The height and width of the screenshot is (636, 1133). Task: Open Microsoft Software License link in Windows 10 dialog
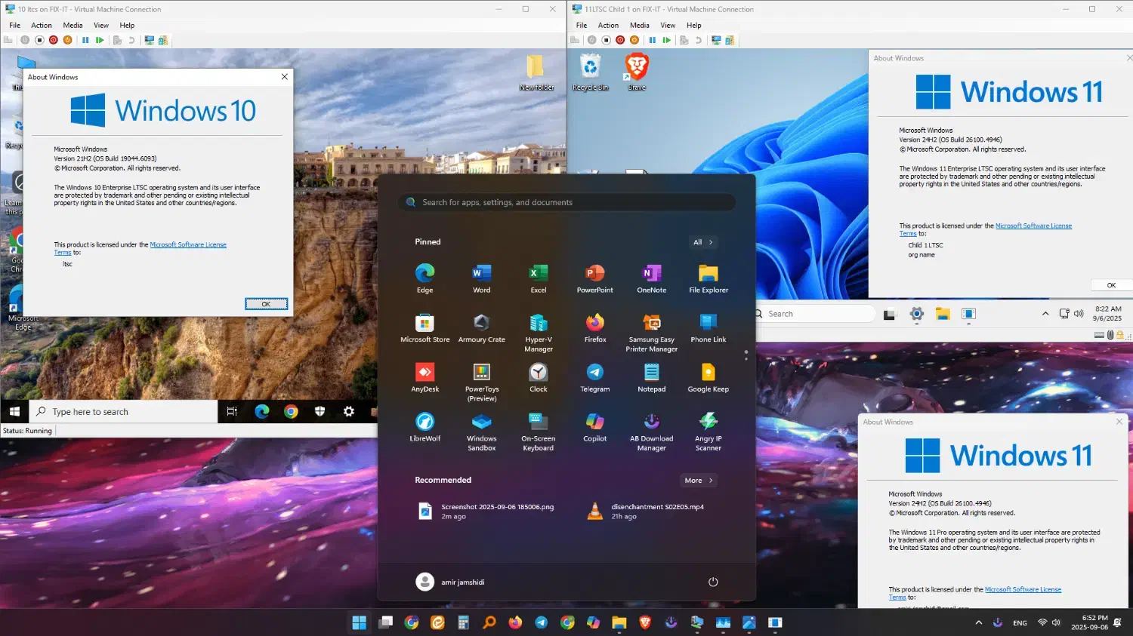point(188,244)
